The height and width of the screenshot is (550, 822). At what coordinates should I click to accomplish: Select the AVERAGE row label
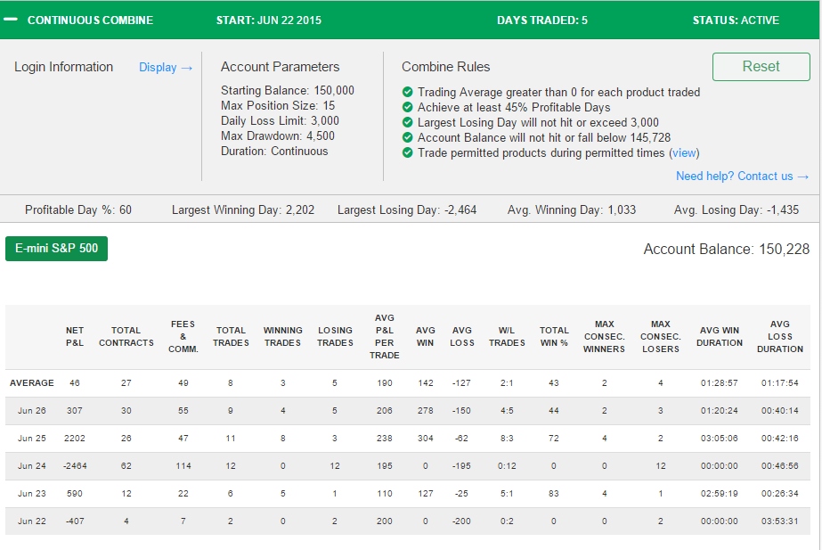coord(32,383)
